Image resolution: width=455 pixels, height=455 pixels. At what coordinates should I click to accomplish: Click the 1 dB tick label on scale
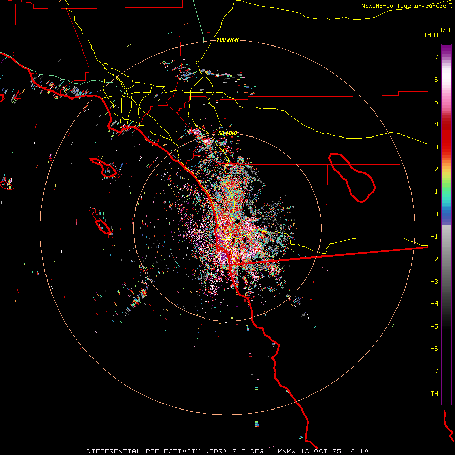(436, 192)
